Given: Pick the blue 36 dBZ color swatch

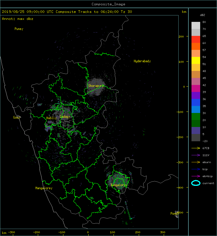Looking at the screenshot, I should tap(196, 102).
